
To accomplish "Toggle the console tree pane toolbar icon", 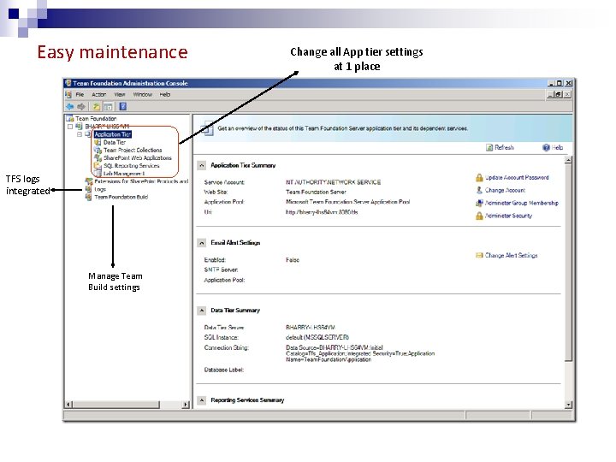I will tap(109, 106).
